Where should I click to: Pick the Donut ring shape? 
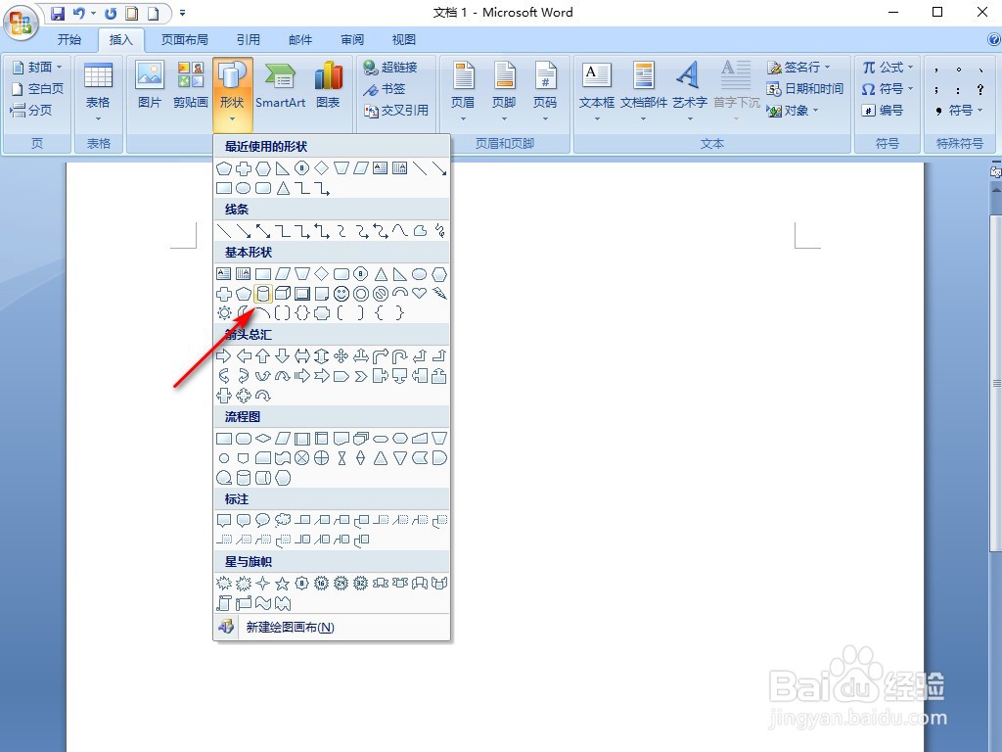[361, 294]
